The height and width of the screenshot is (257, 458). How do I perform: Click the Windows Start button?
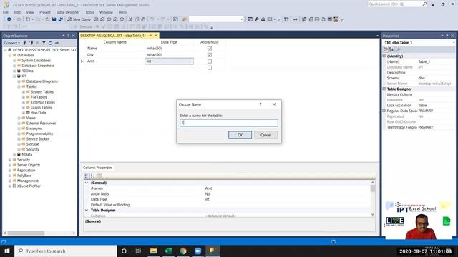pyautogui.click(x=7, y=251)
